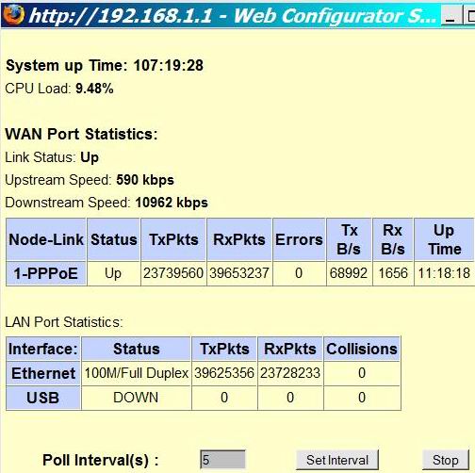Click the 1-PPPoE node-link cell
The width and height of the screenshot is (475, 473).
pyautogui.click(x=46, y=273)
